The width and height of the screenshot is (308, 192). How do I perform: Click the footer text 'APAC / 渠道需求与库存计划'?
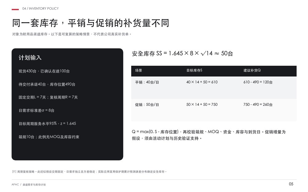[29, 185]
